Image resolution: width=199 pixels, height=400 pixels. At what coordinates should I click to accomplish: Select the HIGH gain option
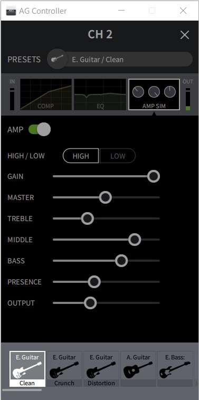pos(81,156)
